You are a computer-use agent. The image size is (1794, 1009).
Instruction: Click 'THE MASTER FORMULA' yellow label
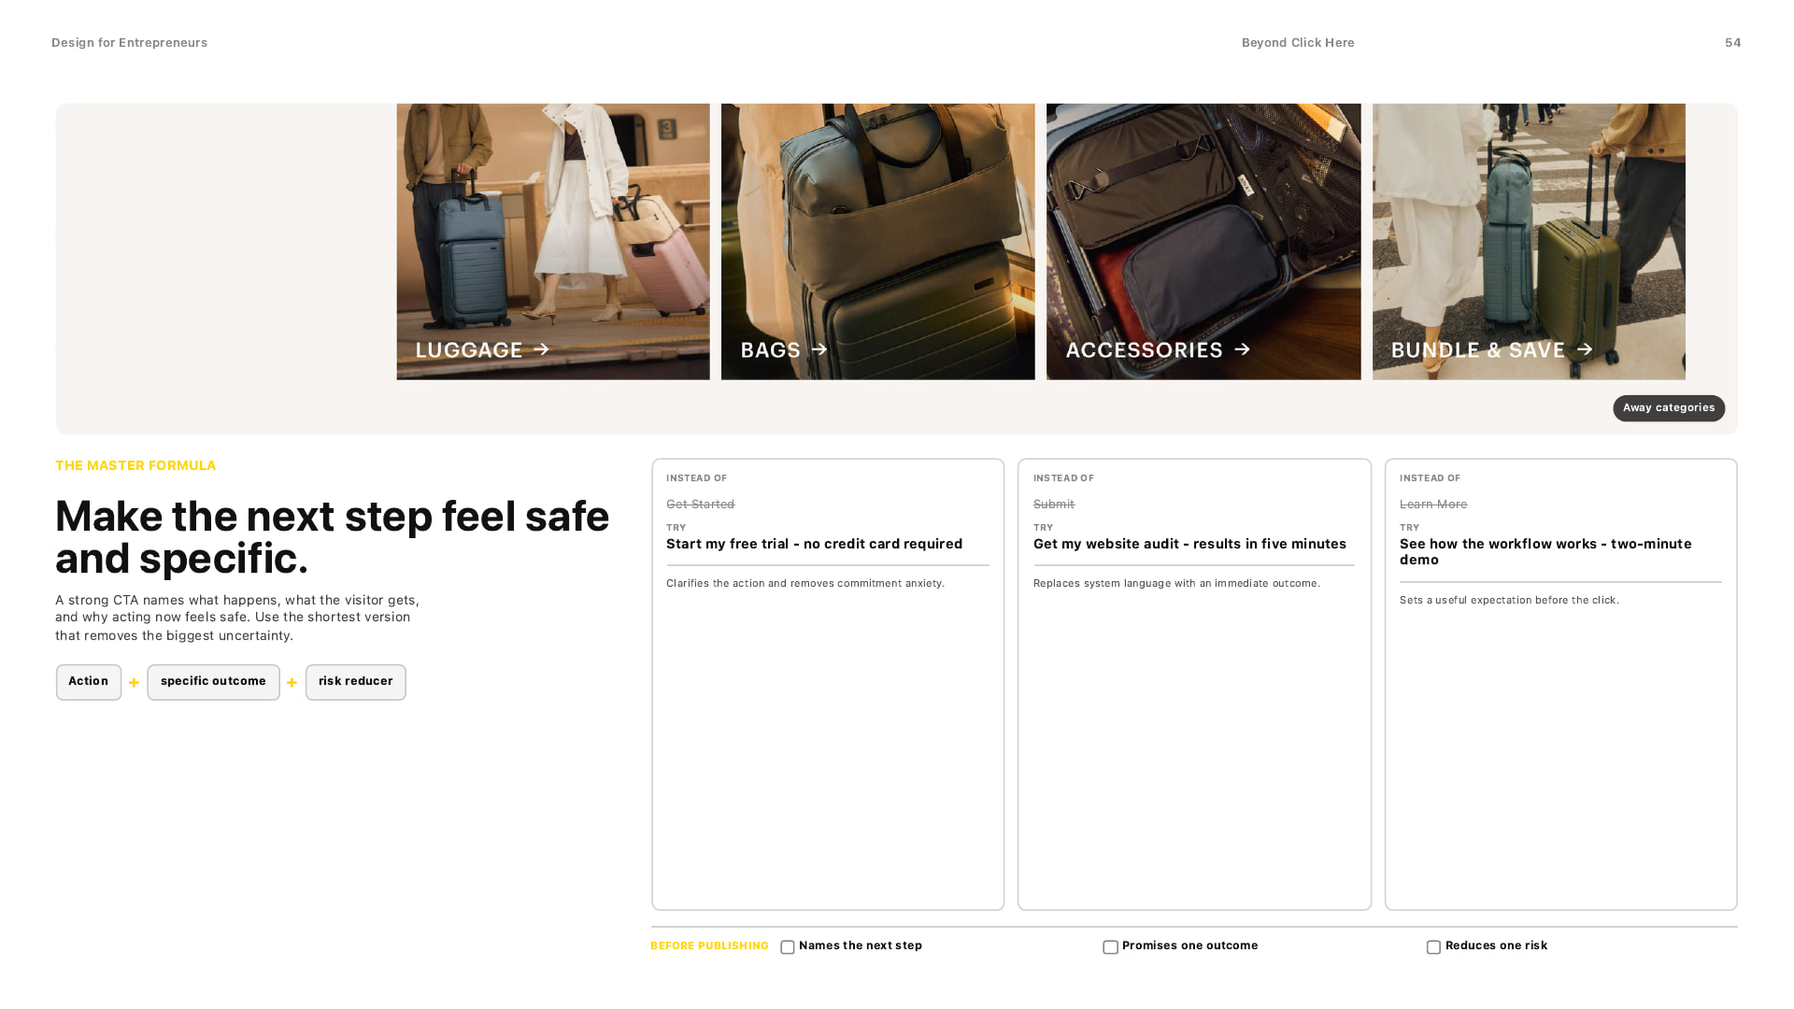pos(135,465)
